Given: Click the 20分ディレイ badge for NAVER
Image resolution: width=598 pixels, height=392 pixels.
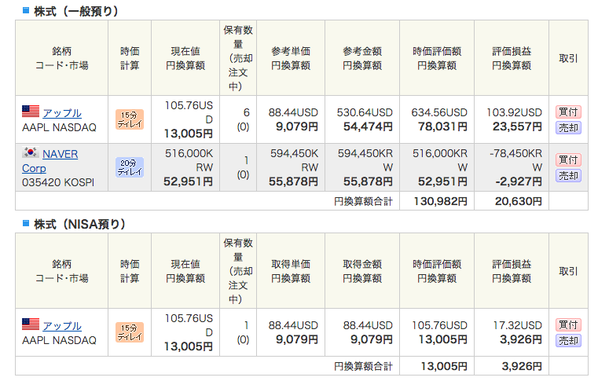Looking at the screenshot, I should coord(130,167).
